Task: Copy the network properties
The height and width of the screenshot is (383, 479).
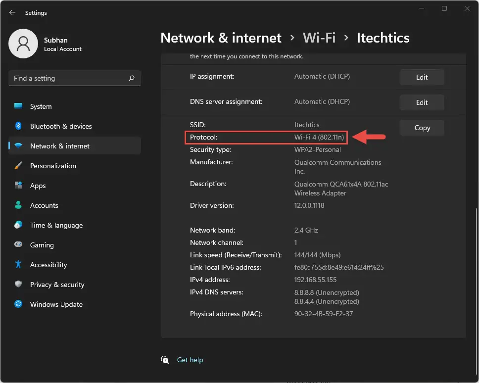Action: 422,128
